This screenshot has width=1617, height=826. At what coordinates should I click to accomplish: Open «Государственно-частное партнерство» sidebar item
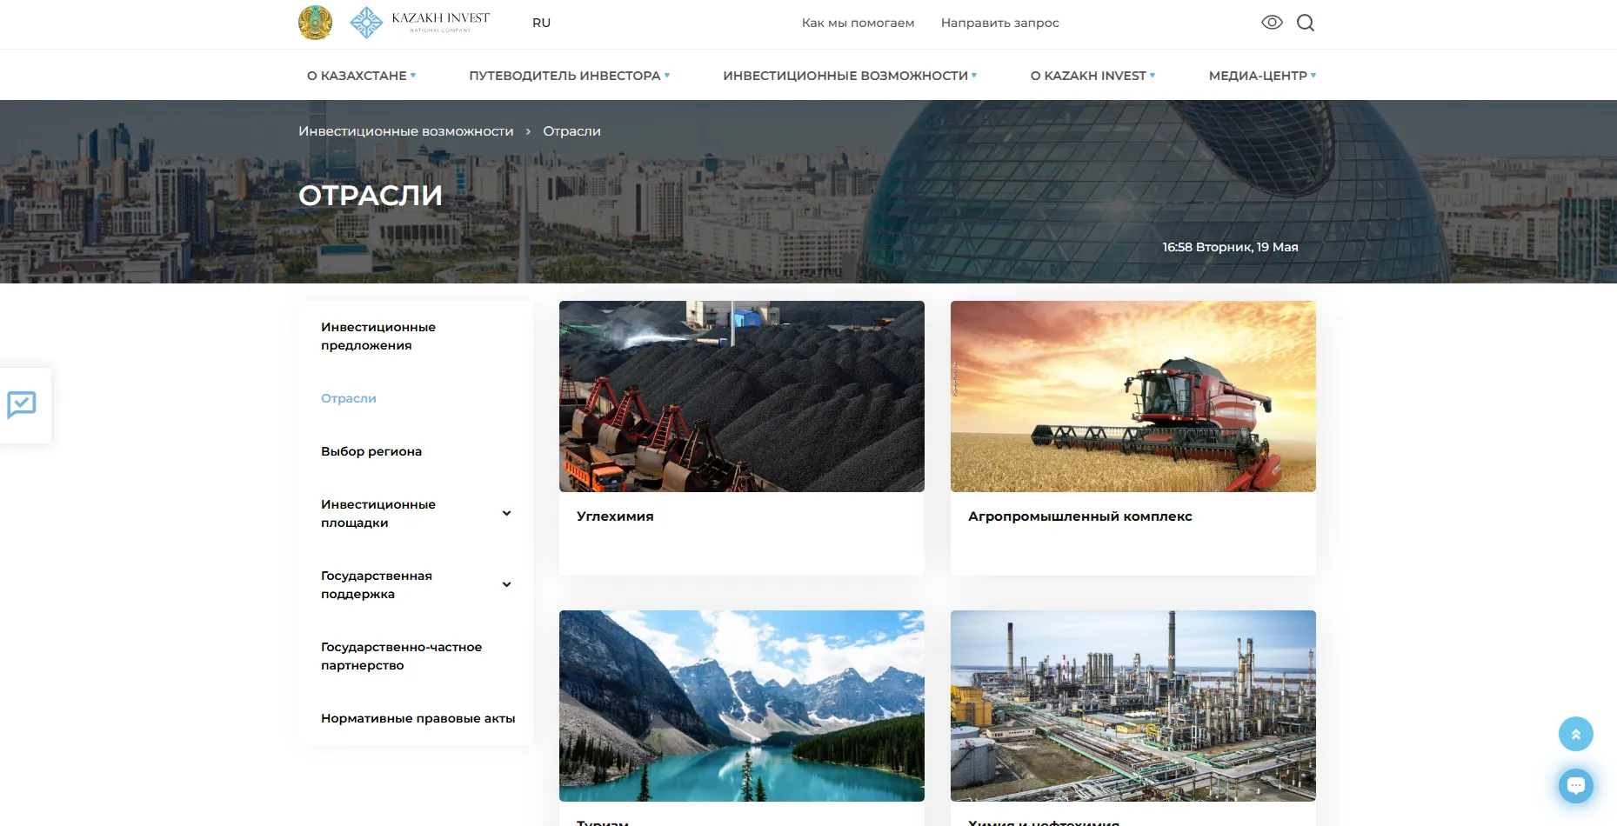point(401,656)
